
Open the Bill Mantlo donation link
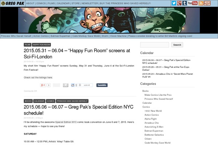tap(160, 36)
